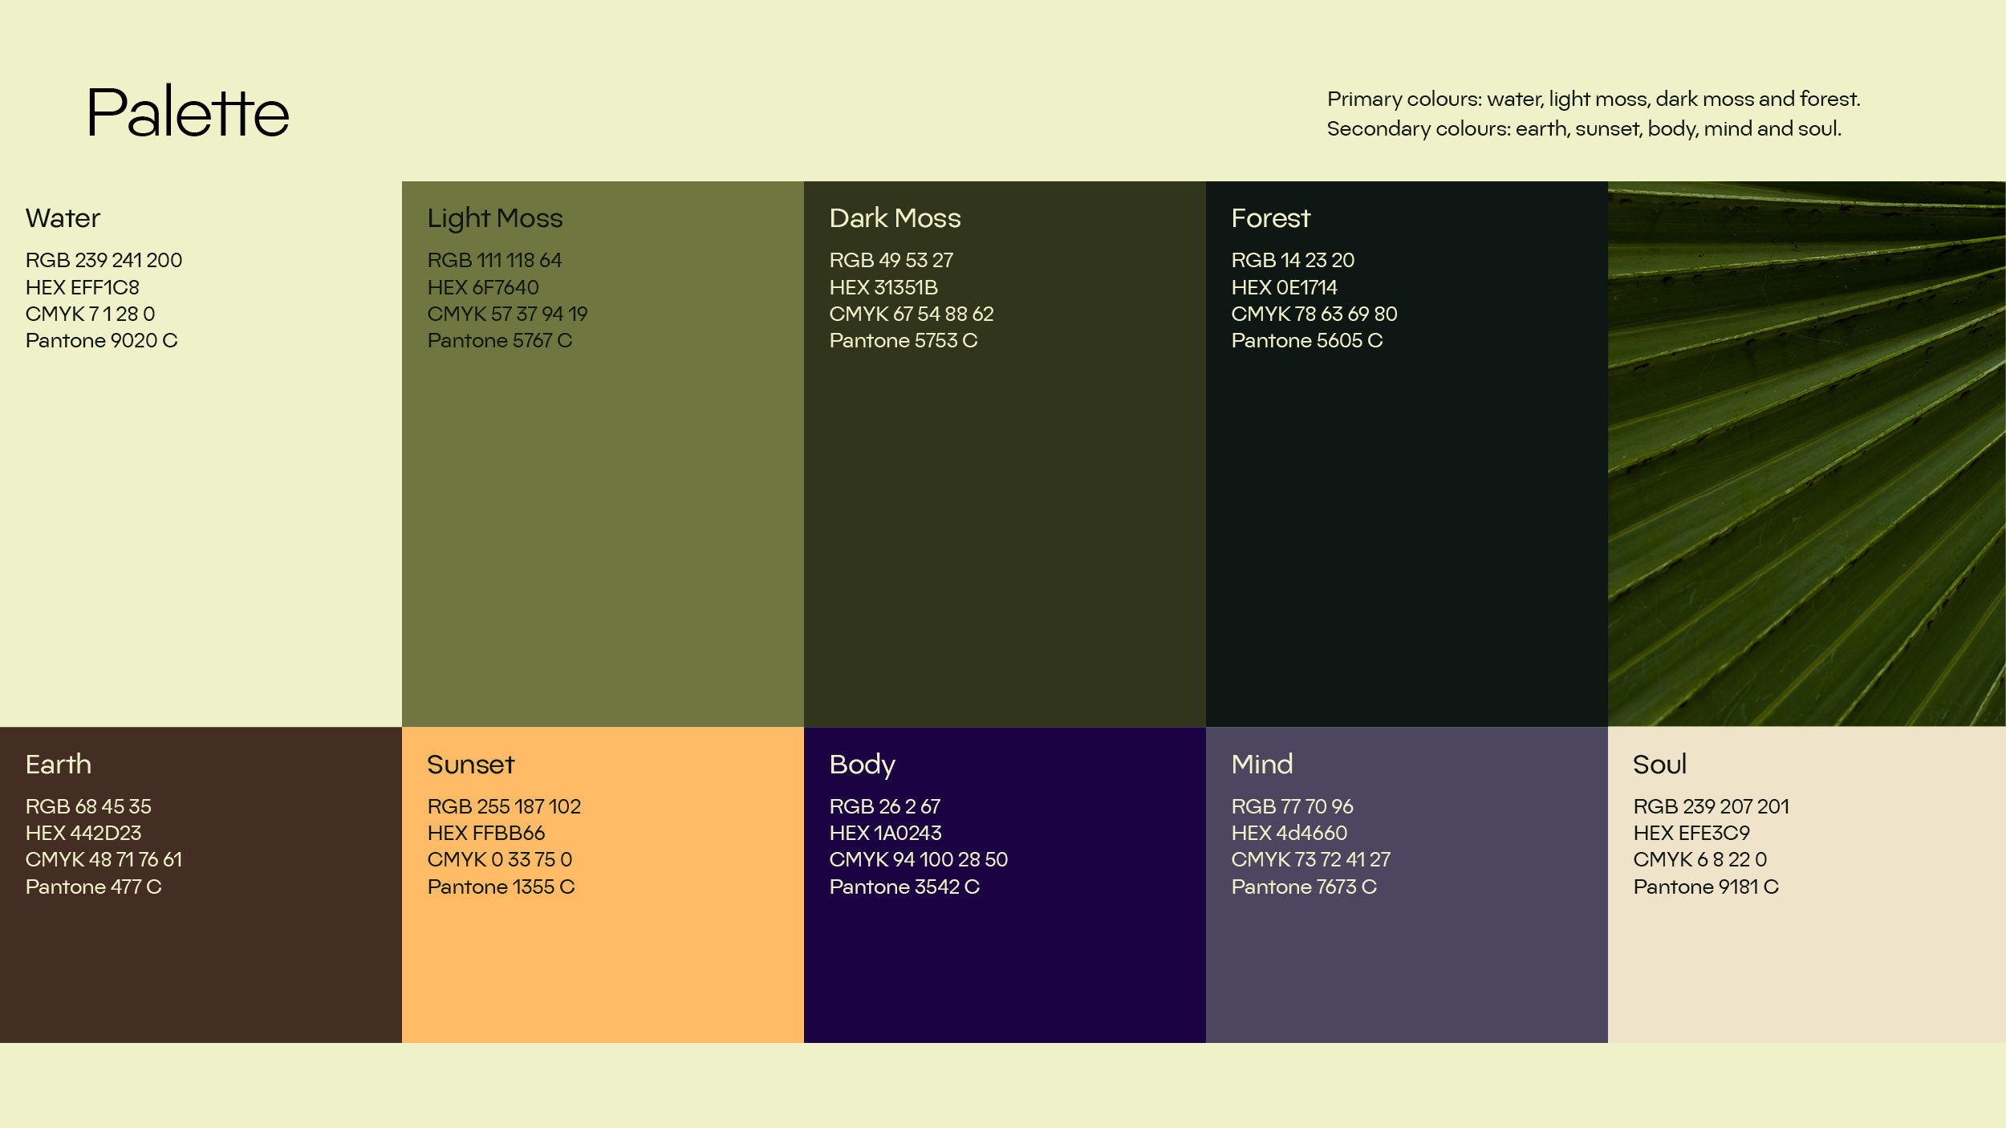The width and height of the screenshot is (2006, 1128).
Task: Click the palm leaf photo
Action: 1806,453
